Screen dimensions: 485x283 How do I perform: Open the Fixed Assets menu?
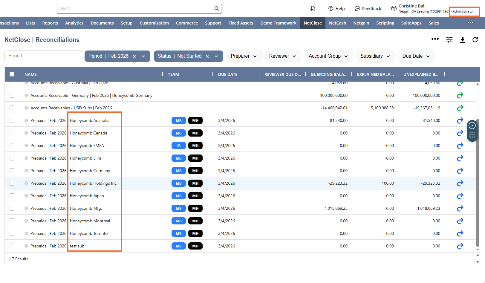pos(241,23)
